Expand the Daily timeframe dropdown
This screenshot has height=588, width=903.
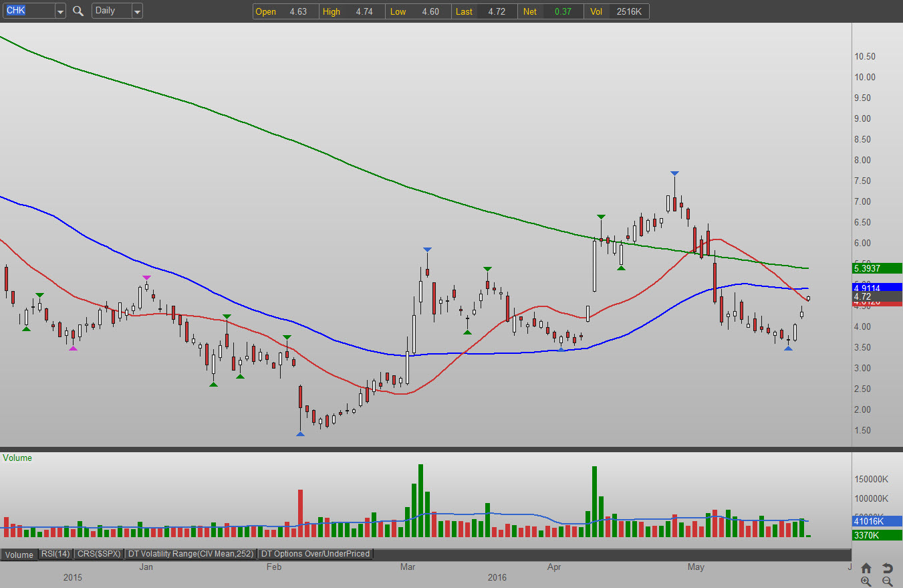[x=137, y=11]
